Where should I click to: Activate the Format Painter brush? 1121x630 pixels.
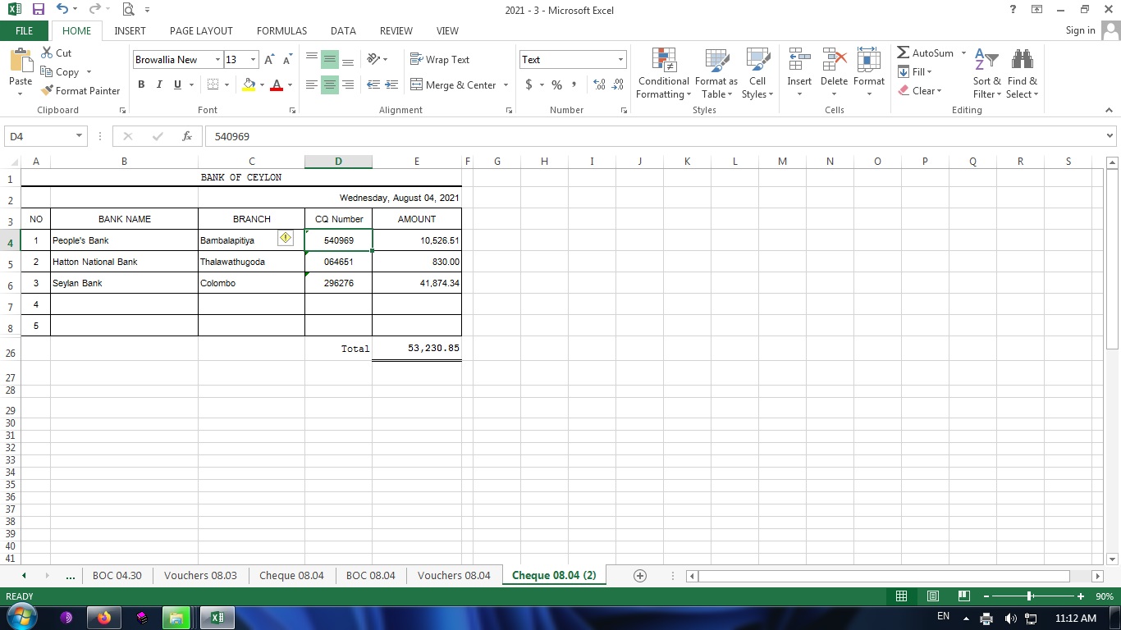pos(80,90)
